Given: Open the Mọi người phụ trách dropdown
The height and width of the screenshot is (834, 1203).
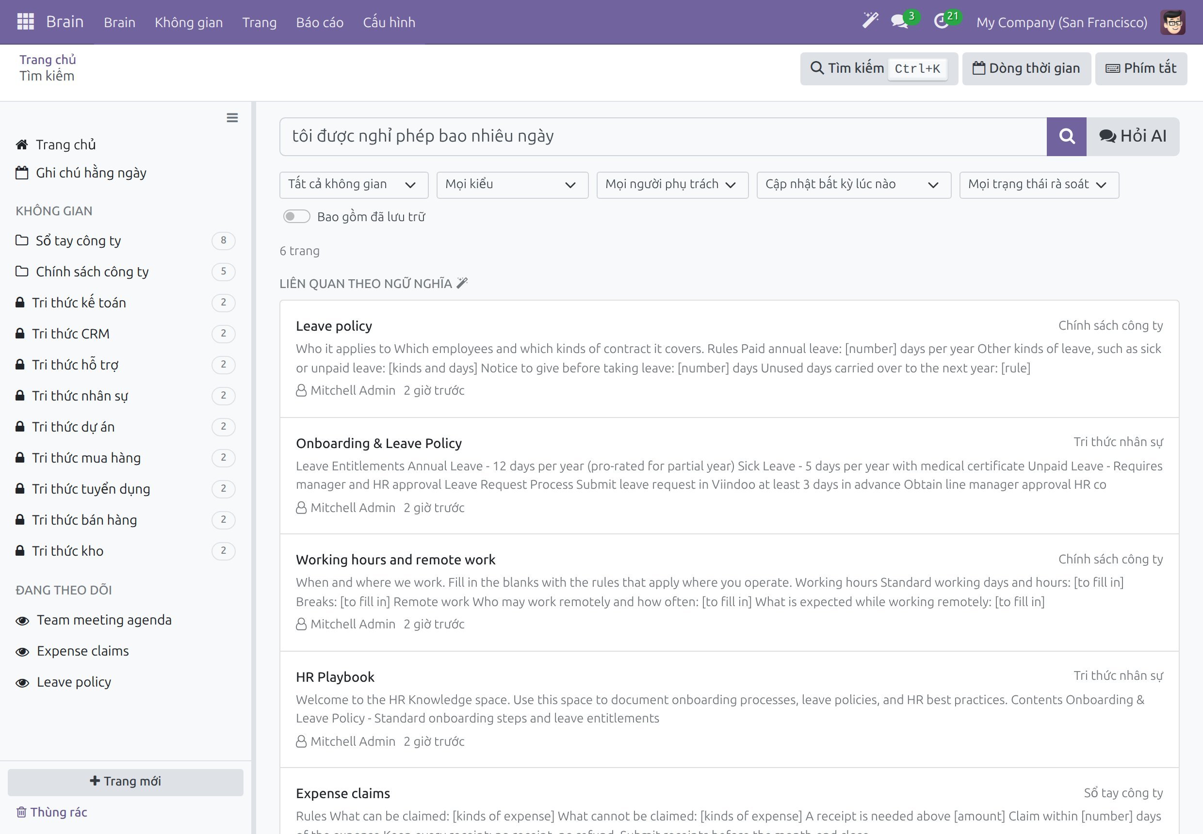Looking at the screenshot, I should coord(672,185).
